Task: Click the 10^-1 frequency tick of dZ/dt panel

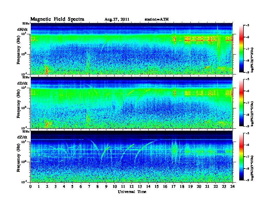Action: pyautogui.click(x=24, y=182)
